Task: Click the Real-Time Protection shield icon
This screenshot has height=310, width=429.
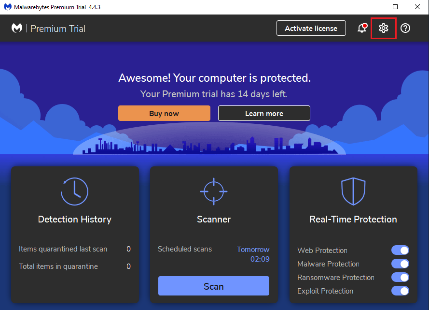Action: pos(353,192)
